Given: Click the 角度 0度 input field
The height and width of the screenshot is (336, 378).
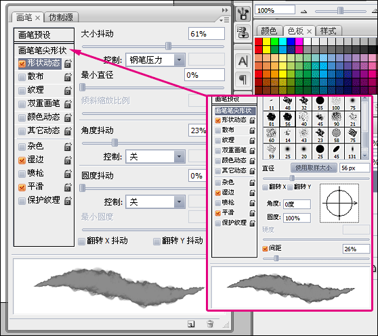Looking at the screenshot, I should pos(297,204).
